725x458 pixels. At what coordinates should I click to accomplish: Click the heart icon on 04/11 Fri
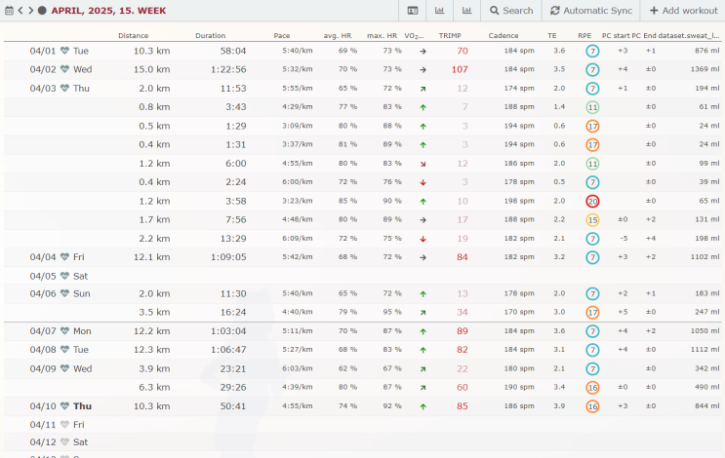64,425
